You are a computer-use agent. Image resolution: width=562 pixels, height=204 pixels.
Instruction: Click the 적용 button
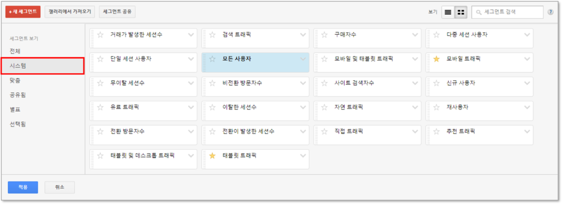pyautogui.click(x=23, y=187)
